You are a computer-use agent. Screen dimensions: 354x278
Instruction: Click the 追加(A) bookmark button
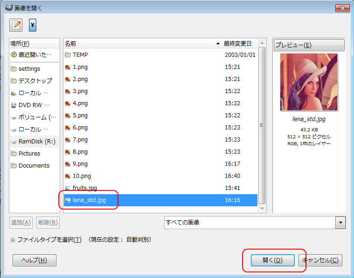coord(21,223)
